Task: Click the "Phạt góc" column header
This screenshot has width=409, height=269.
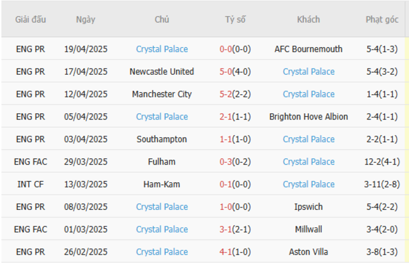Action: [x=382, y=19]
